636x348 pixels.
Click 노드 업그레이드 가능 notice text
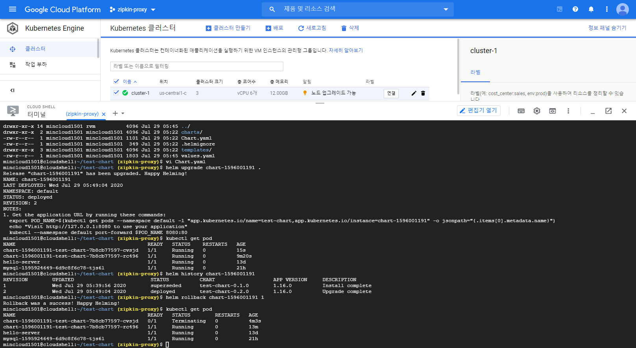[333, 93]
